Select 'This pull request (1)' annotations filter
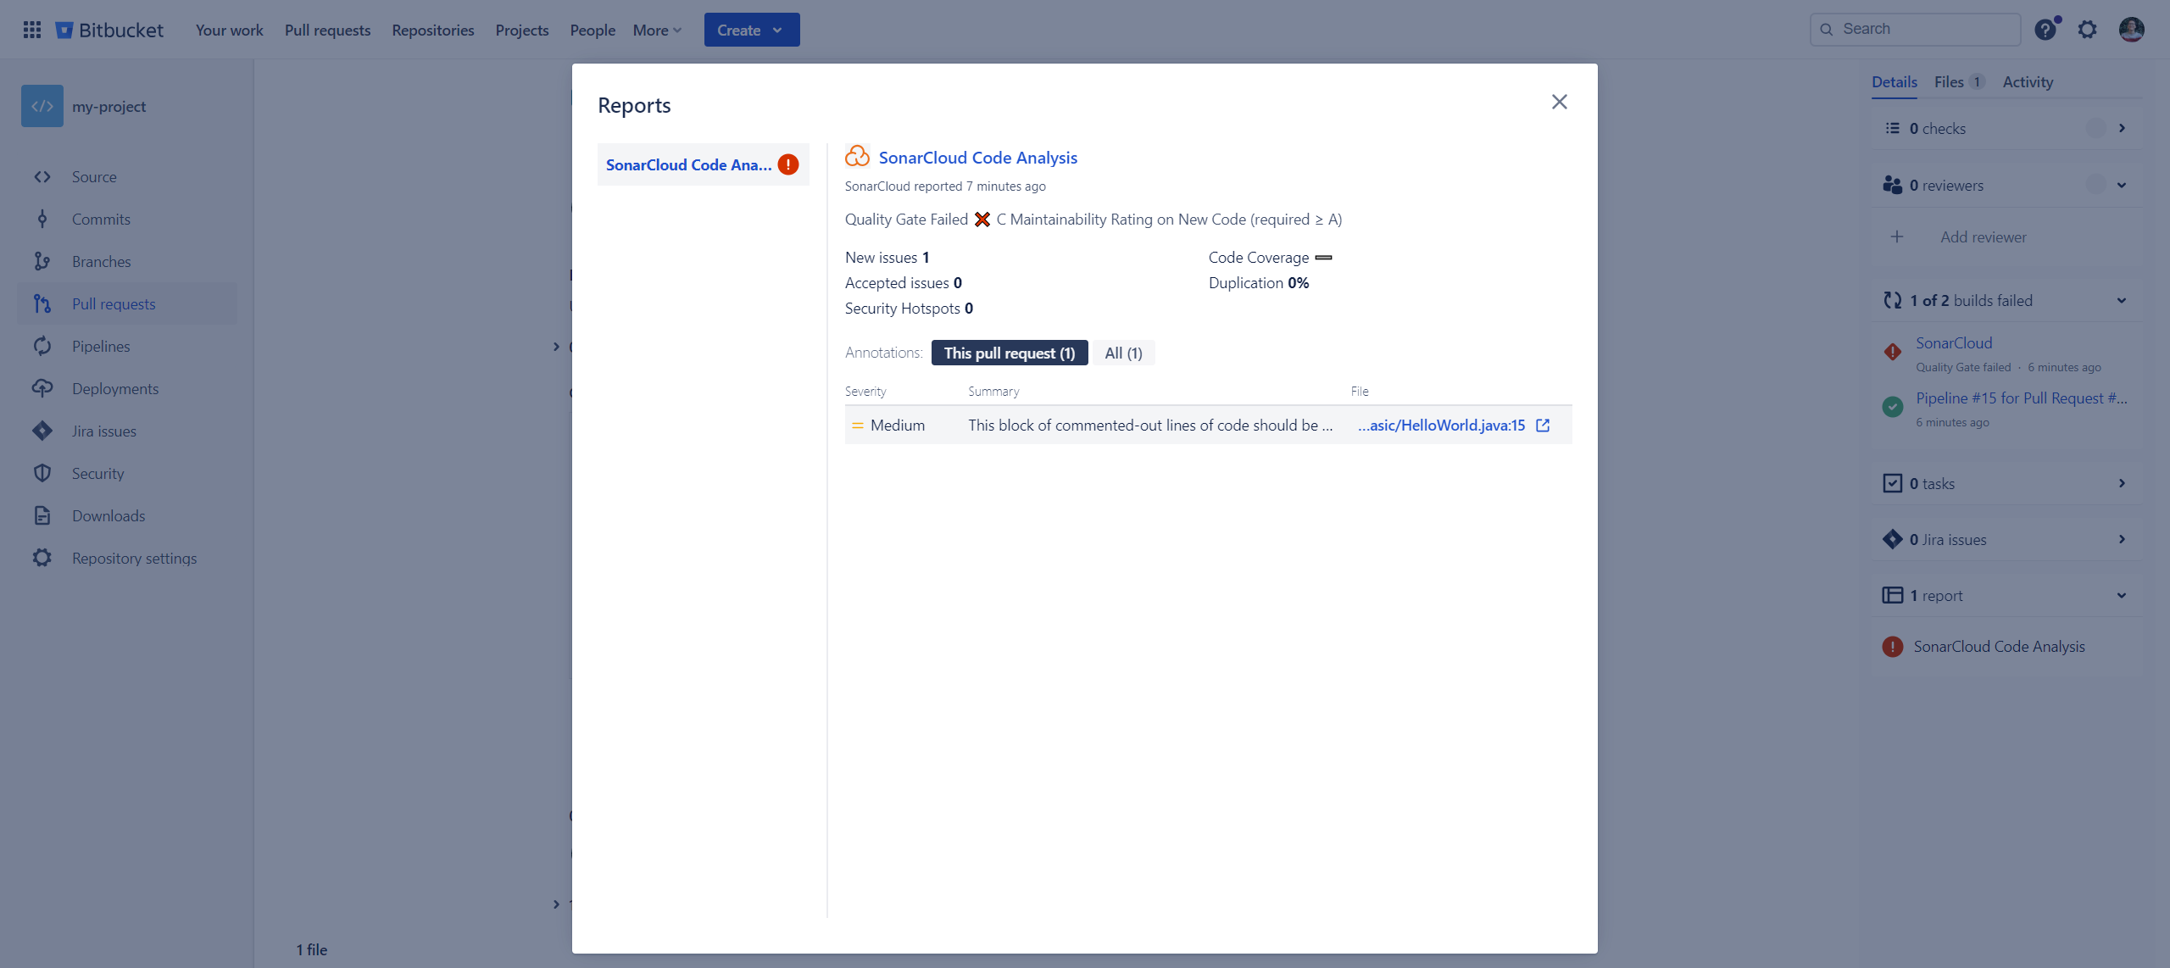Viewport: 2170px width, 968px height. (1009, 353)
